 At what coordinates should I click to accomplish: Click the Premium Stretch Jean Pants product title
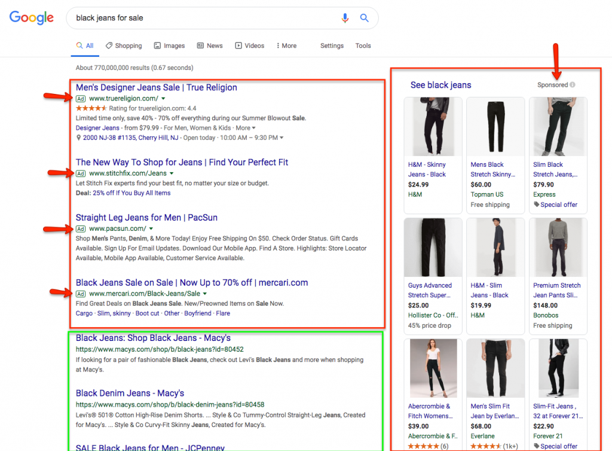557,291
